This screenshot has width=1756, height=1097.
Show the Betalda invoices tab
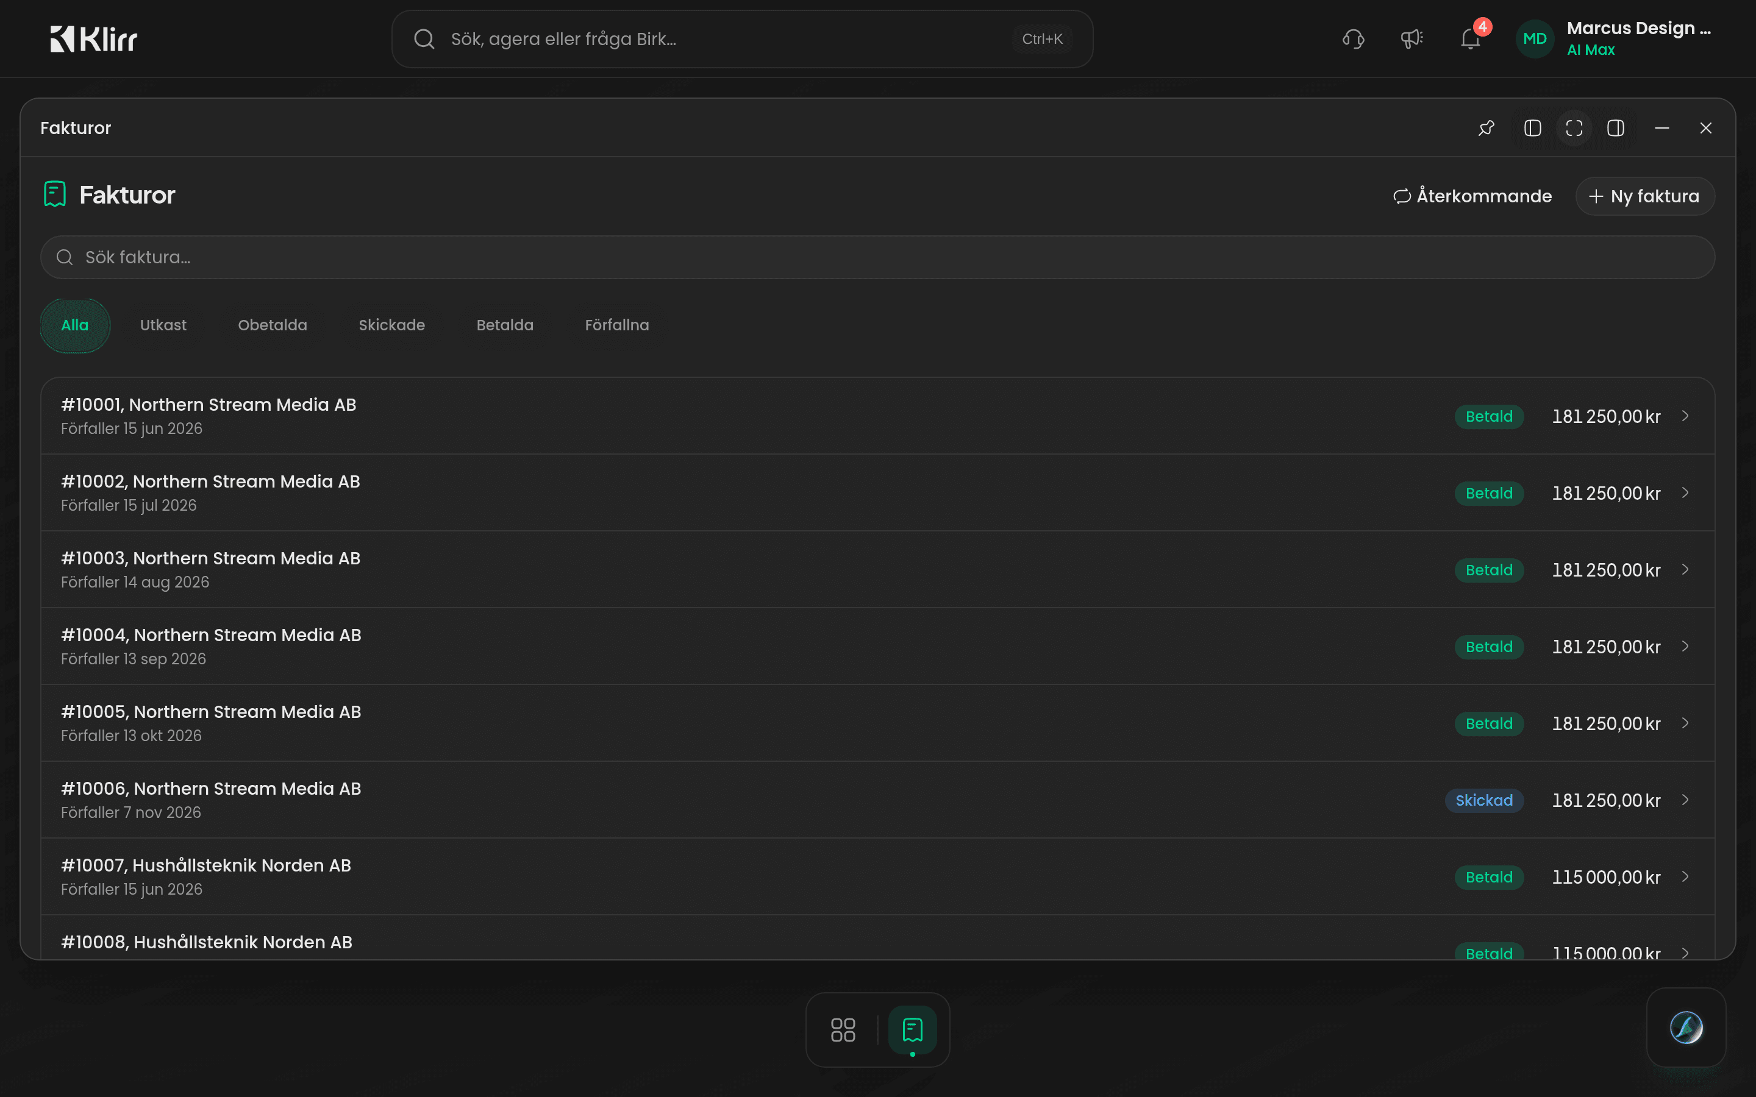(x=505, y=325)
